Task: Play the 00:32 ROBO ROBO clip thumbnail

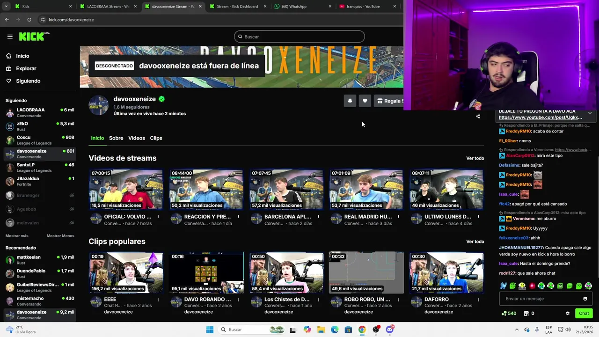Action: click(366, 272)
